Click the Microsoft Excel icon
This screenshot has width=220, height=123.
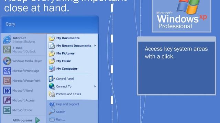[x=7, y=110]
